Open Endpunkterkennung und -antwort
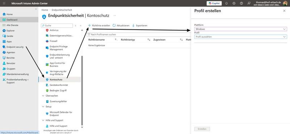This screenshot has width=290, height=134. coord(59,56)
